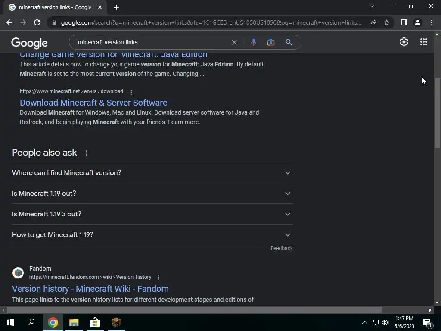Close the minecraft version links tab
The height and width of the screenshot is (331, 441).
pyautogui.click(x=100, y=8)
